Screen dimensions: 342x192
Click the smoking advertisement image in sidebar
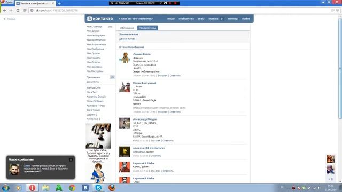(98, 136)
